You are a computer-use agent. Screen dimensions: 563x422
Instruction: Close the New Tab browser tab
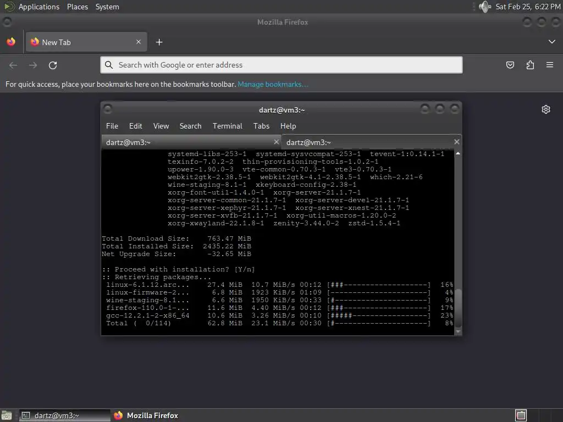click(x=139, y=42)
